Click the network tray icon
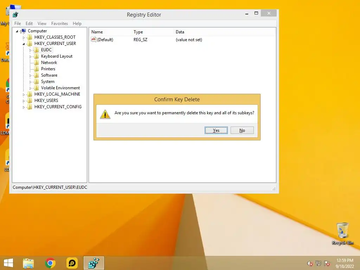The image size is (360, 270). (319, 263)
